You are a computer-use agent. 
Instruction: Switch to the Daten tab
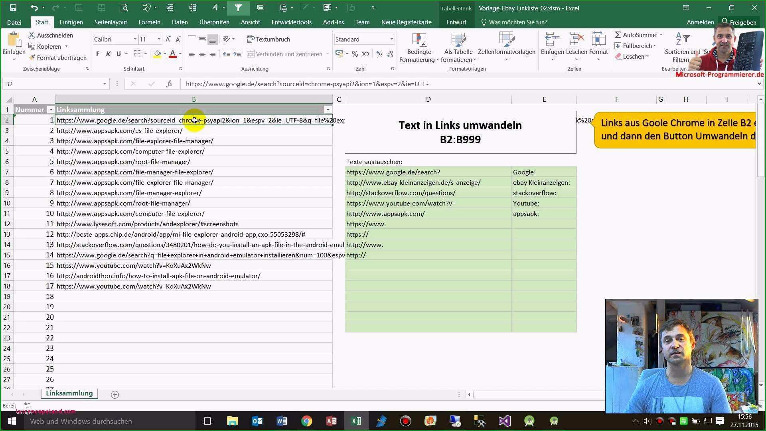pyautogui.click(x=180, y=22)
